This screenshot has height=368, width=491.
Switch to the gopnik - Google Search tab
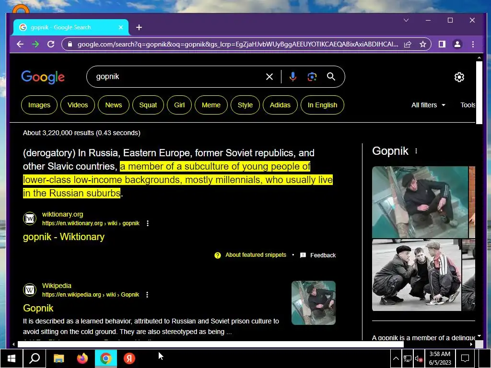coord(71,27)
